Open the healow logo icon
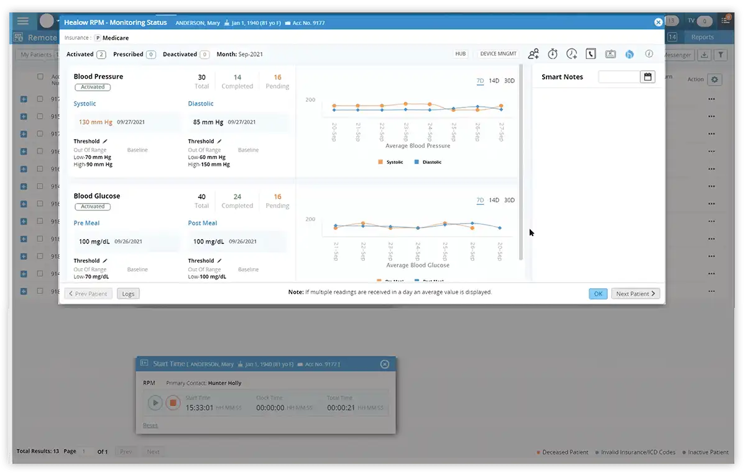The height and width of the screenshot is (475, 746). [x=629, y=53]
